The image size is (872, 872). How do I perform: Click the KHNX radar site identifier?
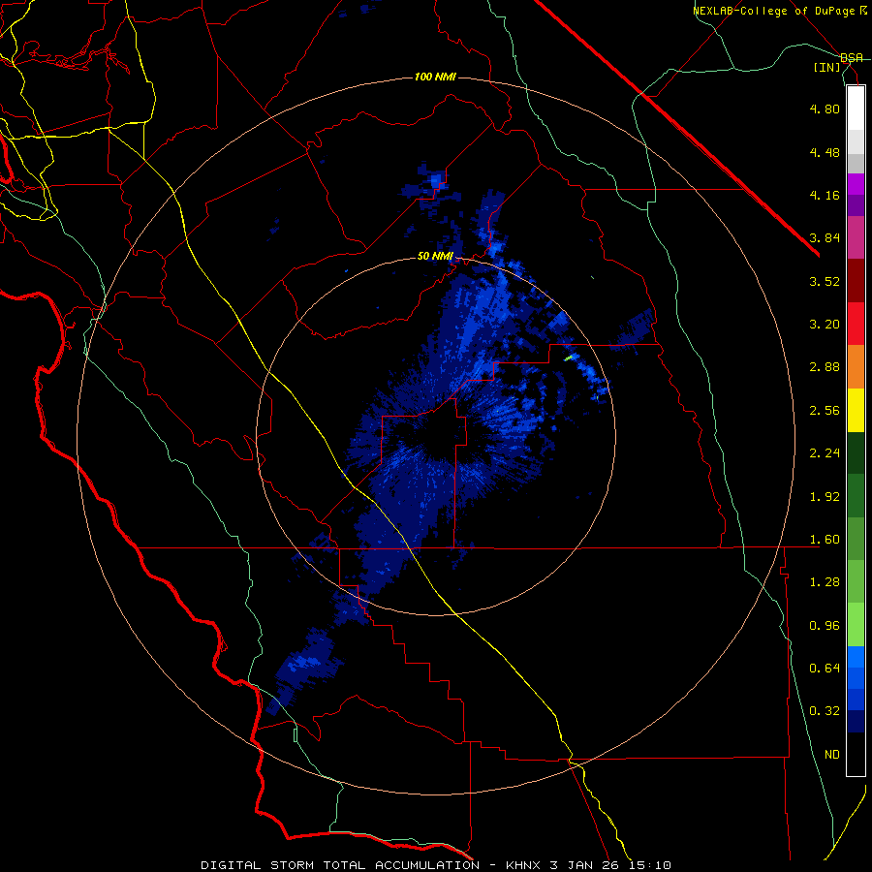click(x=524, y=865)
